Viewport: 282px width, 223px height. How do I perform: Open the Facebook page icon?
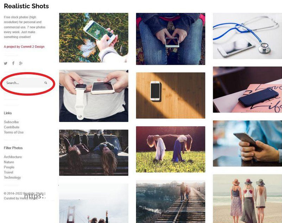[13, 63]
